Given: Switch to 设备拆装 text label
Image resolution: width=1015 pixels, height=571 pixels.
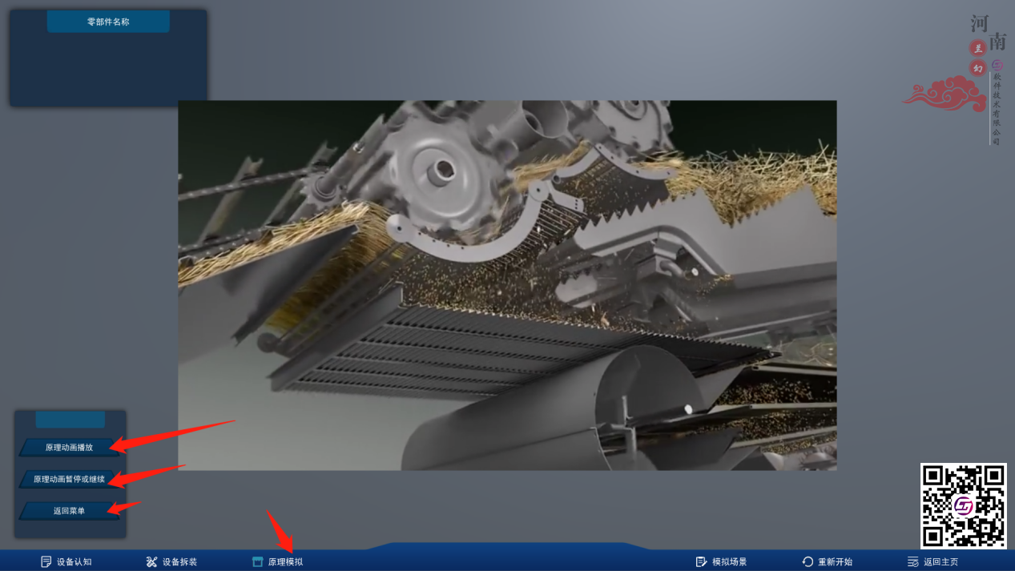Looking at the screenshot, I should tap(179, 562).
